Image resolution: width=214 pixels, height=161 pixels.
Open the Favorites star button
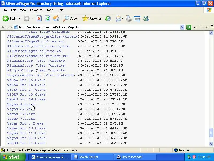(x=92, y=19)
